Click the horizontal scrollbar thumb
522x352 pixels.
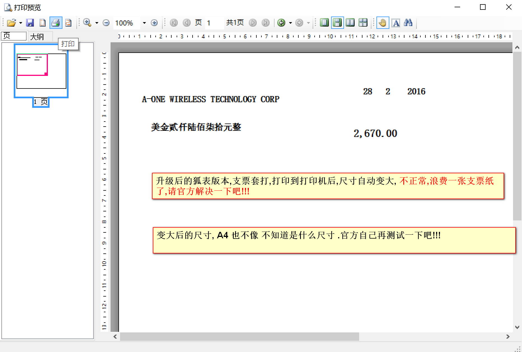[239, 337]
